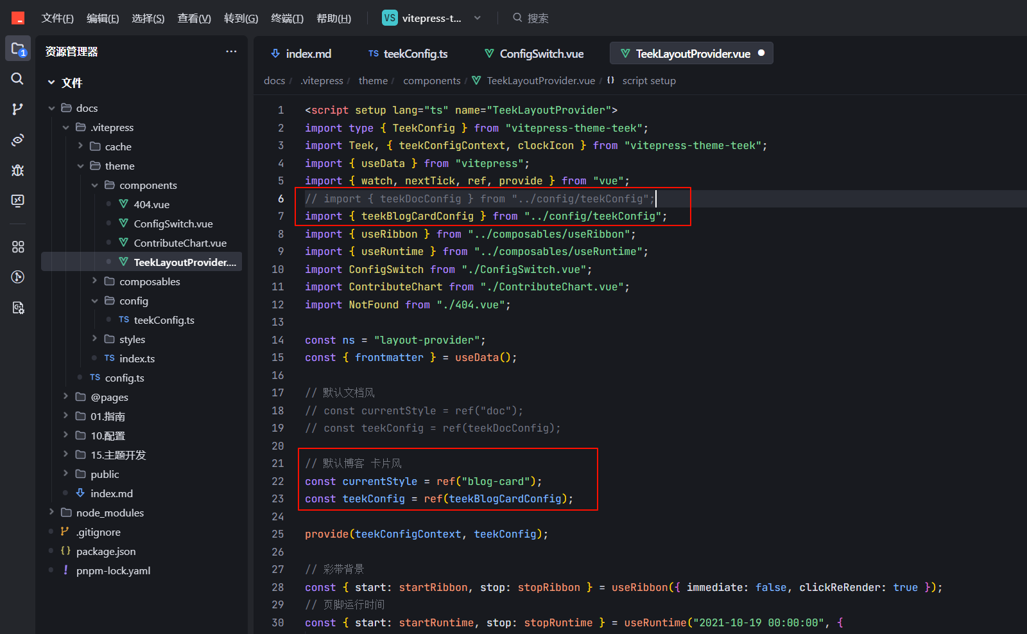Click the explorer panel more actions ellipsis
The image size is (1027, 634).
(231, 51)
